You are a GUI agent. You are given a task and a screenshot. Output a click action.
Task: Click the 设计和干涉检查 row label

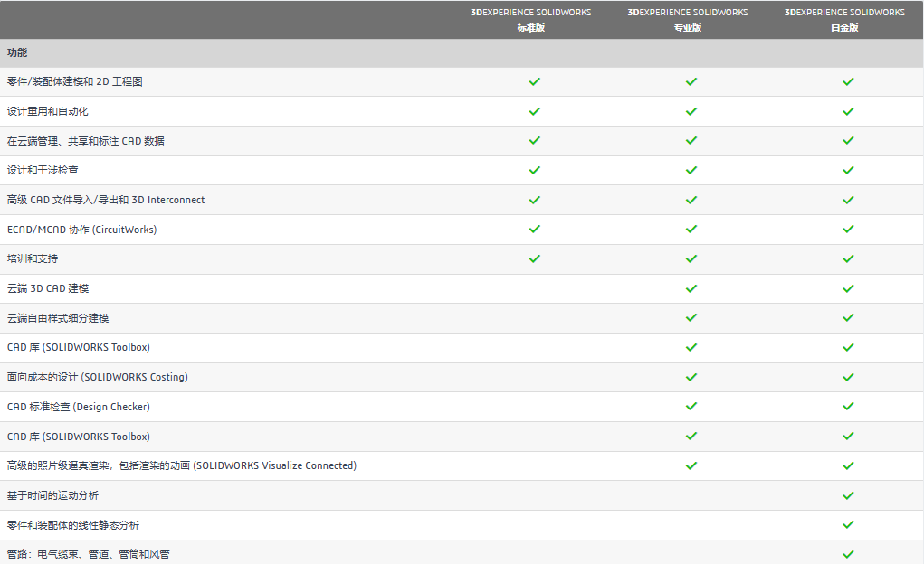coord(43,170)
